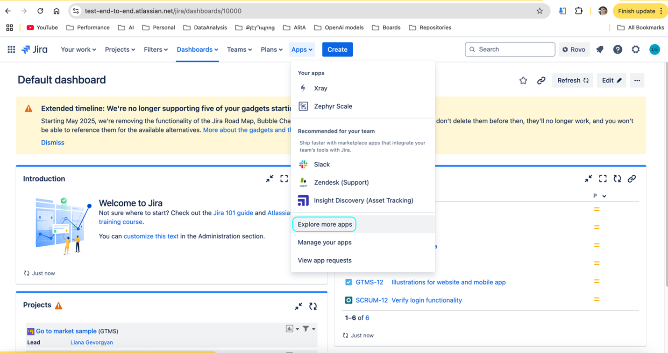The height and width of the screenshot is (353, 668).
Task: Click the Slack logo icon
Action: [303, 164]
